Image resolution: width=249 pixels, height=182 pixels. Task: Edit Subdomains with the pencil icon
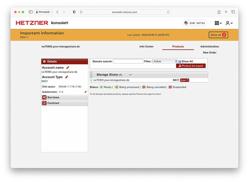[x=85, y=92]
